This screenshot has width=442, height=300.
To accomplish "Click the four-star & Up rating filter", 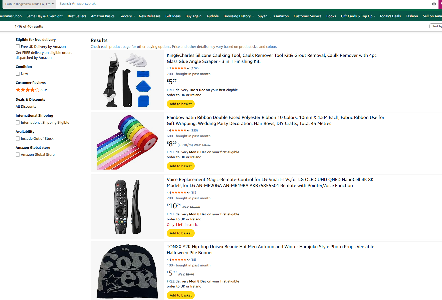I will [x=31, y=90].
